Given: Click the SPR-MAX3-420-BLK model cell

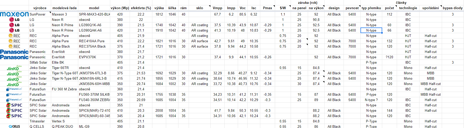Looking at the screenshot, I should coord(94,14).
